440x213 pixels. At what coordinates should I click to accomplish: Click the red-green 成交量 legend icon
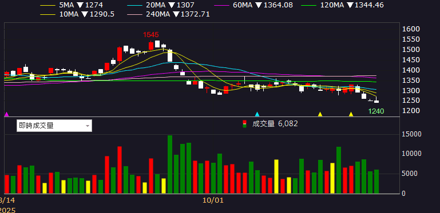pos(245,124)
